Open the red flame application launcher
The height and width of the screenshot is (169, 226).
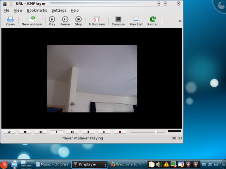[x=4, y=164]
